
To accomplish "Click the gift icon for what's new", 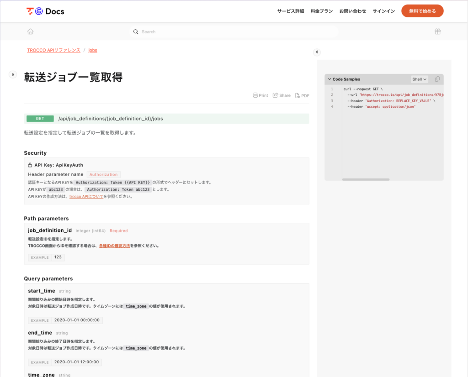I will [437, 31].
